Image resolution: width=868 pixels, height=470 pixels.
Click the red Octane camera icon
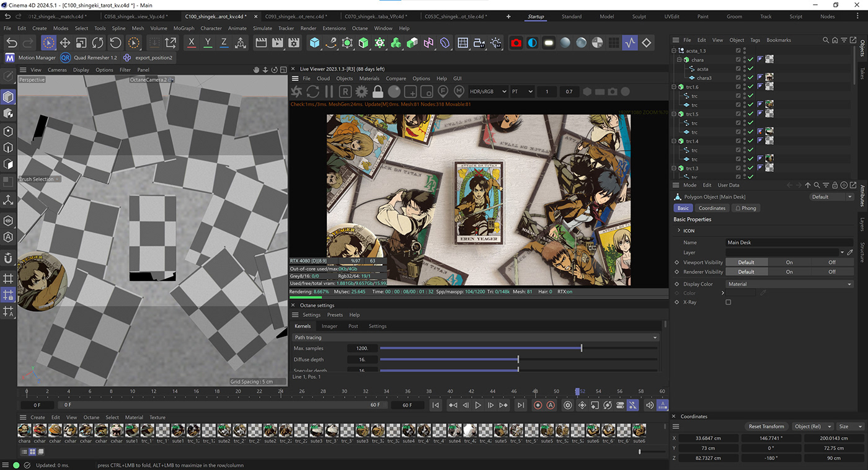[x=516, y=43]
